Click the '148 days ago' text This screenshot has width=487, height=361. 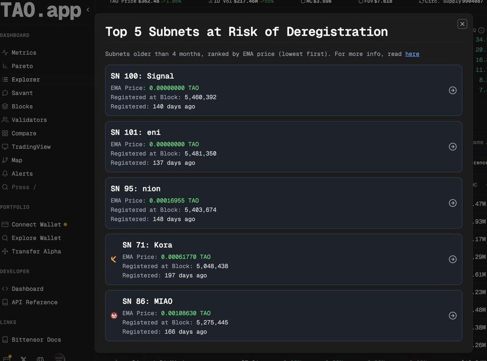click(174, 219)
